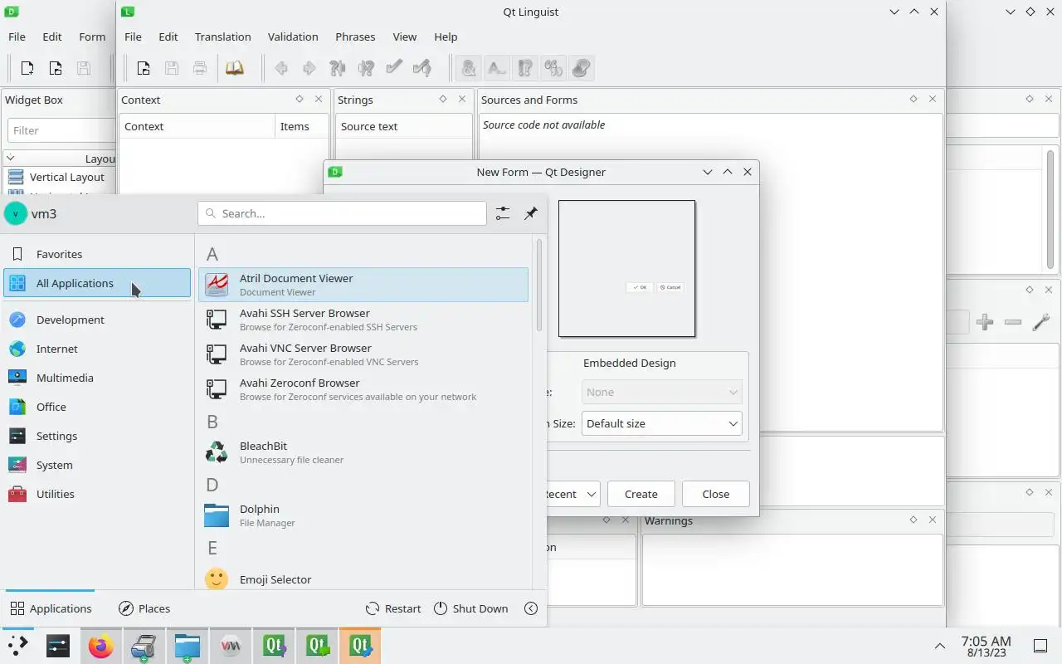
Task: Open Dolphin folder icon in the taskbar
Action: coord(188,646)
